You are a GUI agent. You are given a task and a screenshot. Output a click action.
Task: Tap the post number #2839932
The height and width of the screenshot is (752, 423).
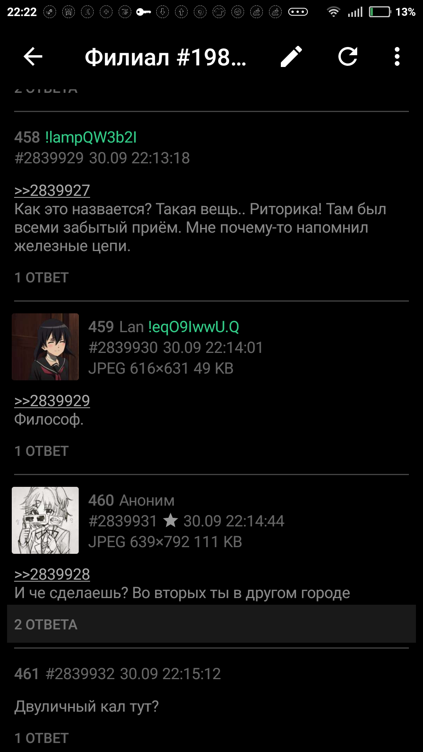(80, 674)
